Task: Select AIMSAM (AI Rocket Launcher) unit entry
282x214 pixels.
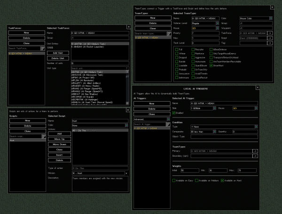Action: pyautogui.click(x=100, y=47)
